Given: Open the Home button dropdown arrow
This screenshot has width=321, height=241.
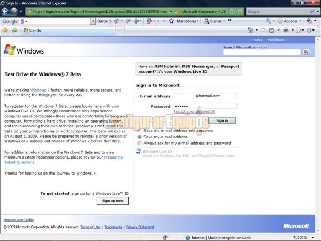Looking at the screenshot, I should 257,31.
